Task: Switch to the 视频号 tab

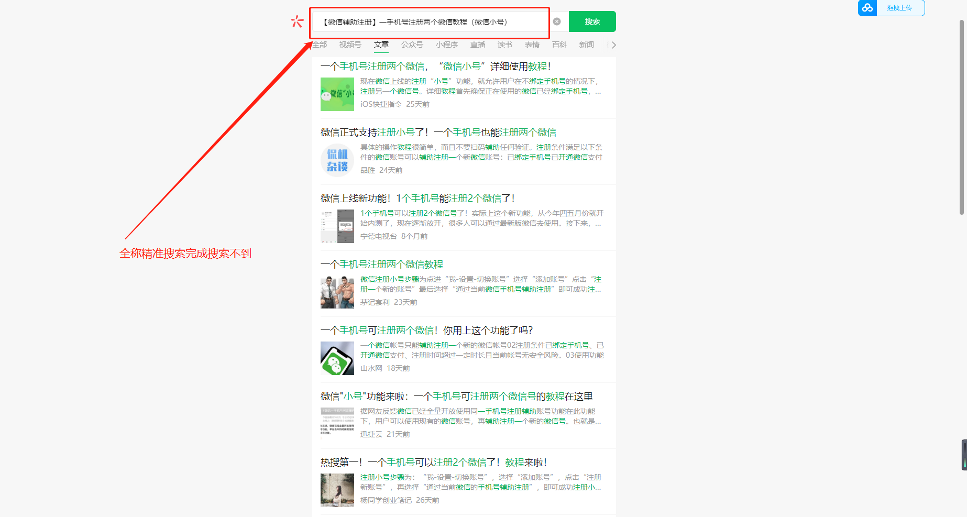Action: point(350,45)
